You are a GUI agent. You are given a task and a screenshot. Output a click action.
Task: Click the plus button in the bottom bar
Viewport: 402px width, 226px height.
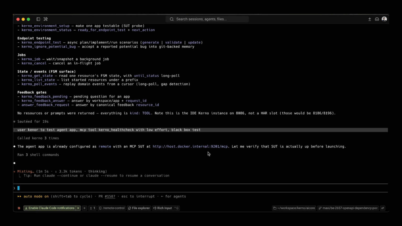tap(85, 208)
